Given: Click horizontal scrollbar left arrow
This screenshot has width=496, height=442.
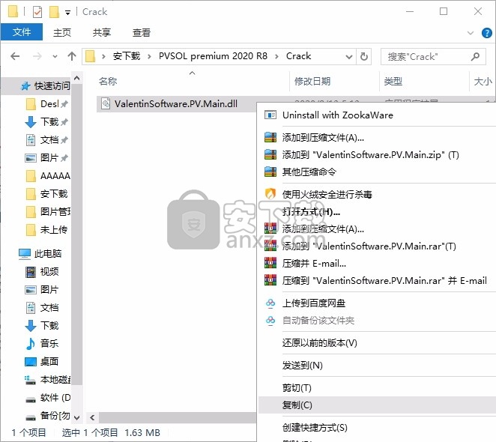Looking at the screenshot, I should [92, 417].
